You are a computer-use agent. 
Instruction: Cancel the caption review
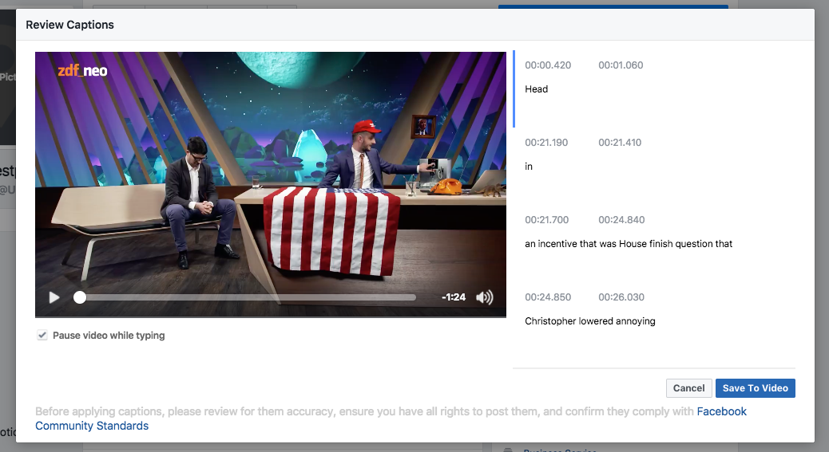(688, 388)
